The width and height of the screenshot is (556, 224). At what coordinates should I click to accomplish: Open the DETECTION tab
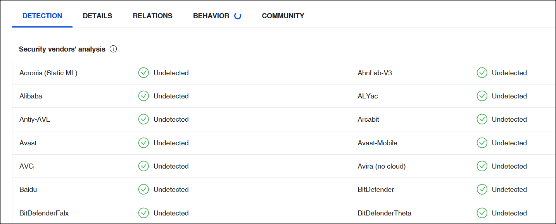42,16
